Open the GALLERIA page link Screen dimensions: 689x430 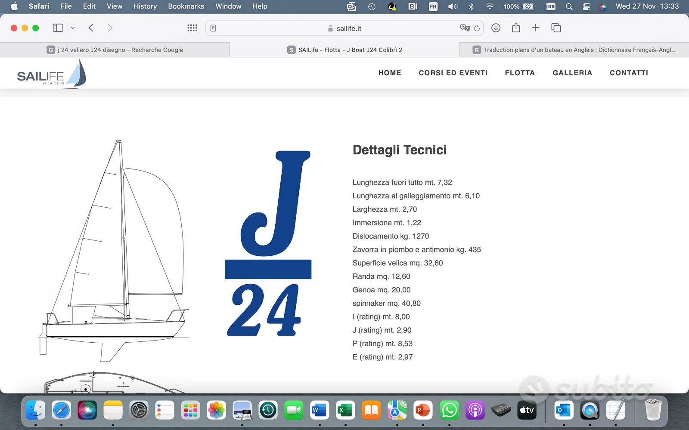click(x=572, y=73)
